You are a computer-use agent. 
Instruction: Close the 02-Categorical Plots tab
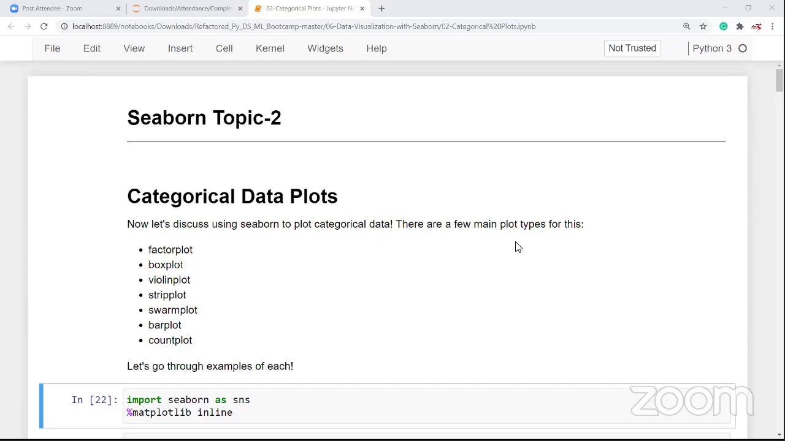point(362,9)
